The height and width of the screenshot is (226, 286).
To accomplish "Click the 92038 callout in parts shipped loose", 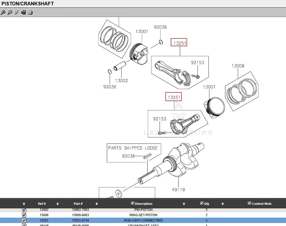I will (128, 156).
